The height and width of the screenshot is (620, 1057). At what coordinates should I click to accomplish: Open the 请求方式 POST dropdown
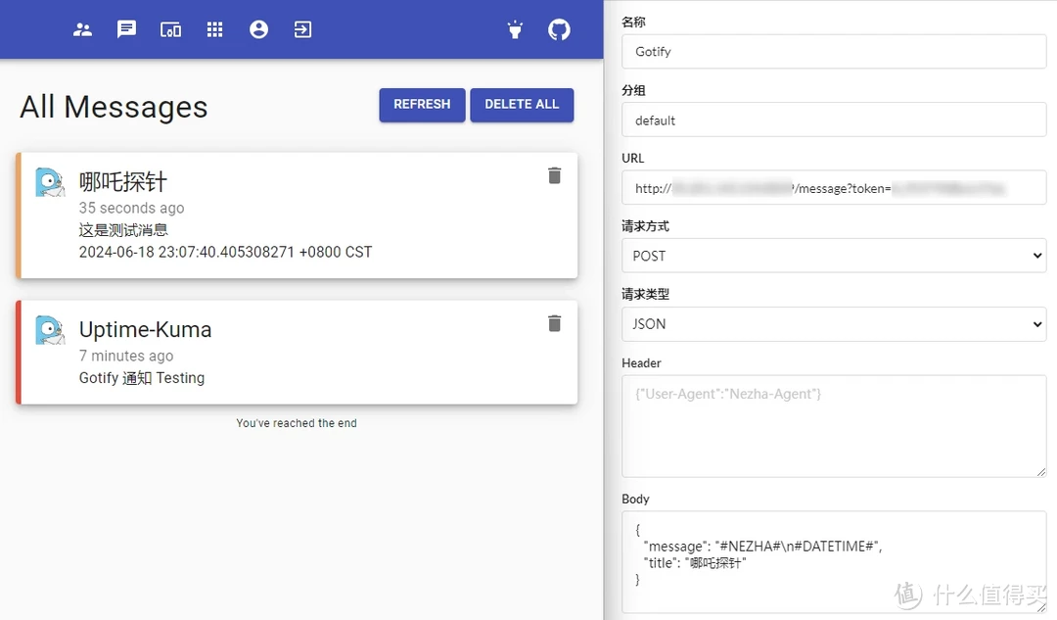834,256
